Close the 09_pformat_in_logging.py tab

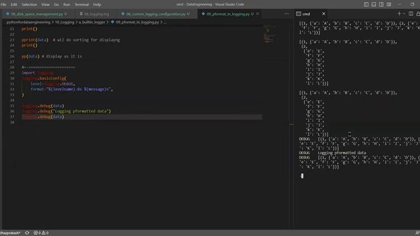click(258, 14)
